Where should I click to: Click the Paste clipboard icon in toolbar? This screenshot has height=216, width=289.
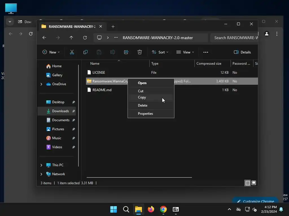99,52
